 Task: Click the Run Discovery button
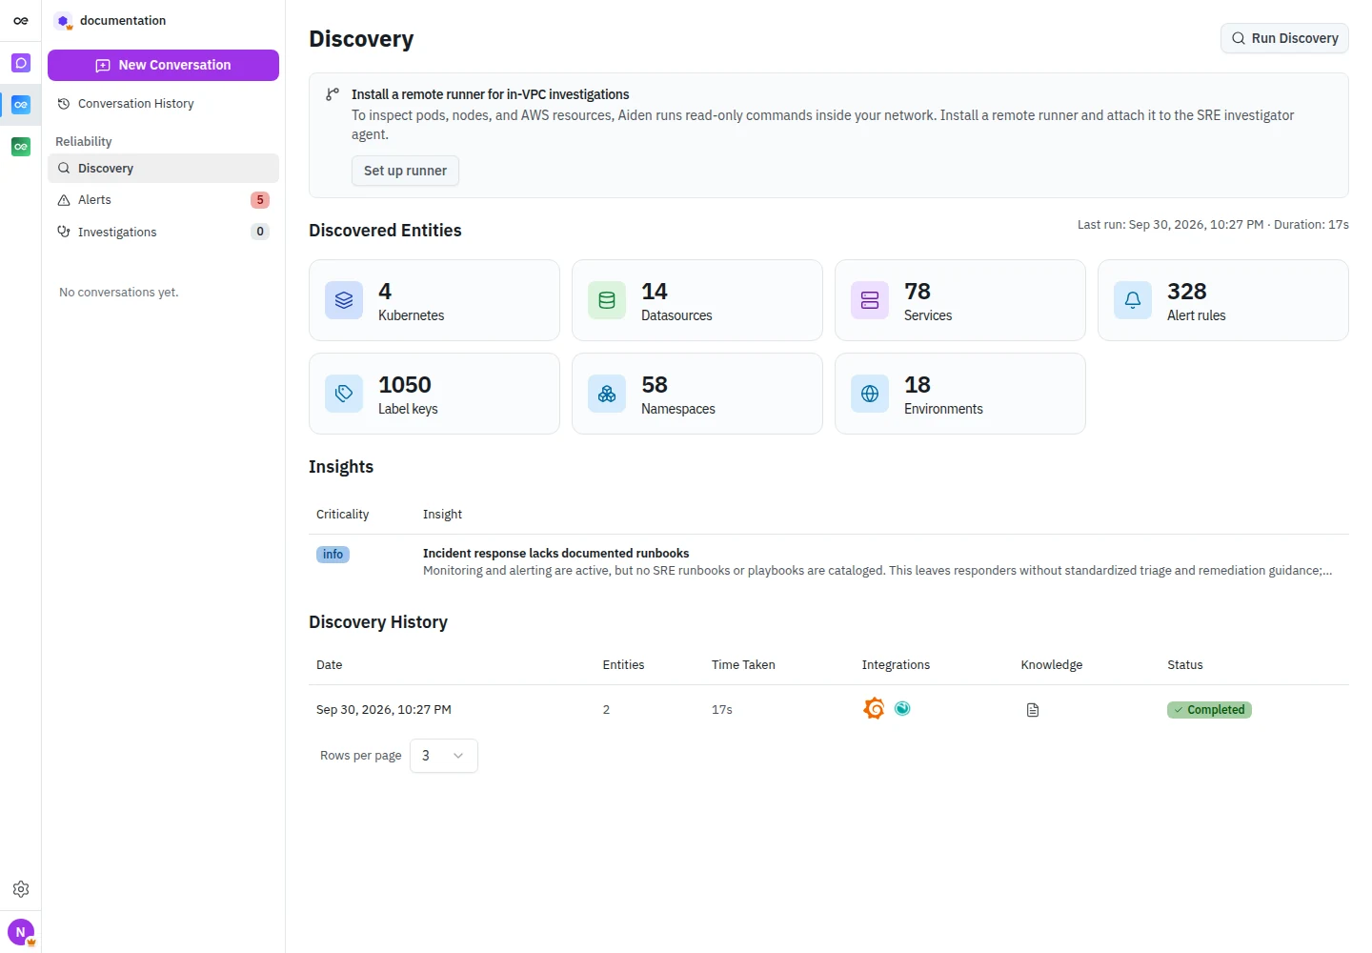click(1284, 38)
